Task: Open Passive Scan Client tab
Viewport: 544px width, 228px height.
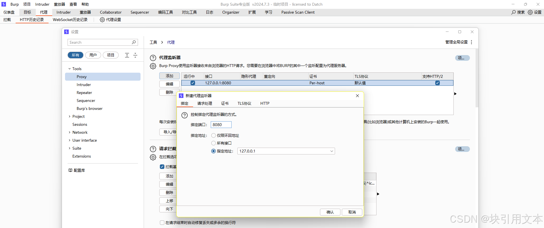Action: [298, 12]
